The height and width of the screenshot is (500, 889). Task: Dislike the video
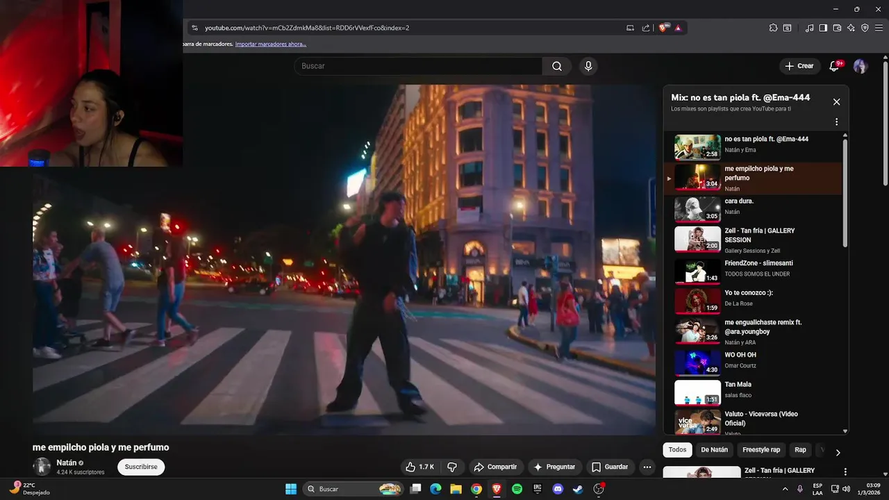click(x=452, y=467)
